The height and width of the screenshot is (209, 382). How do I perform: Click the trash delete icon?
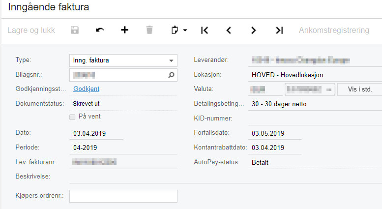point(149,30)
